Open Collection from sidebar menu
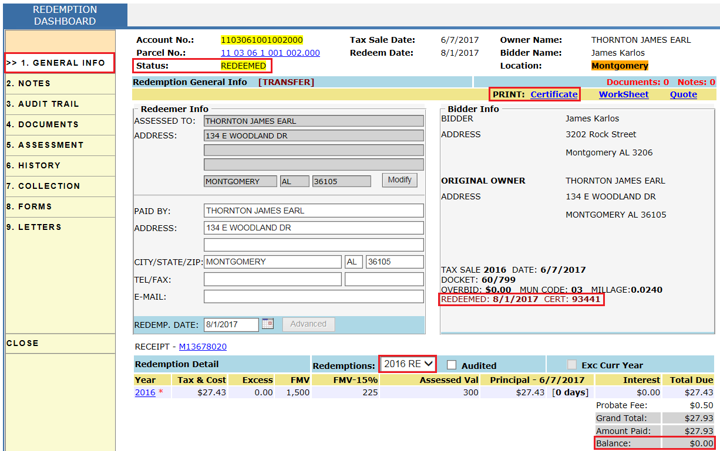The width and height of the screenshot is (720, 451). [x=43, y=186]
